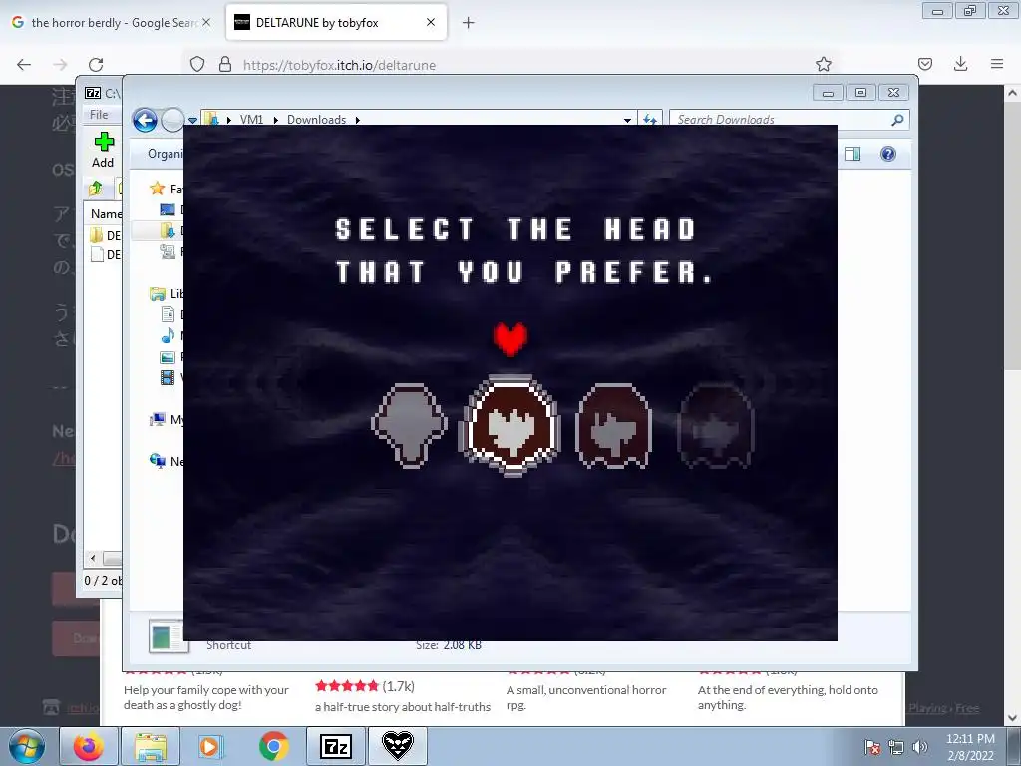
Task: Click the Deltarune heart taskbar icon
Action: (x=398, y=746)
